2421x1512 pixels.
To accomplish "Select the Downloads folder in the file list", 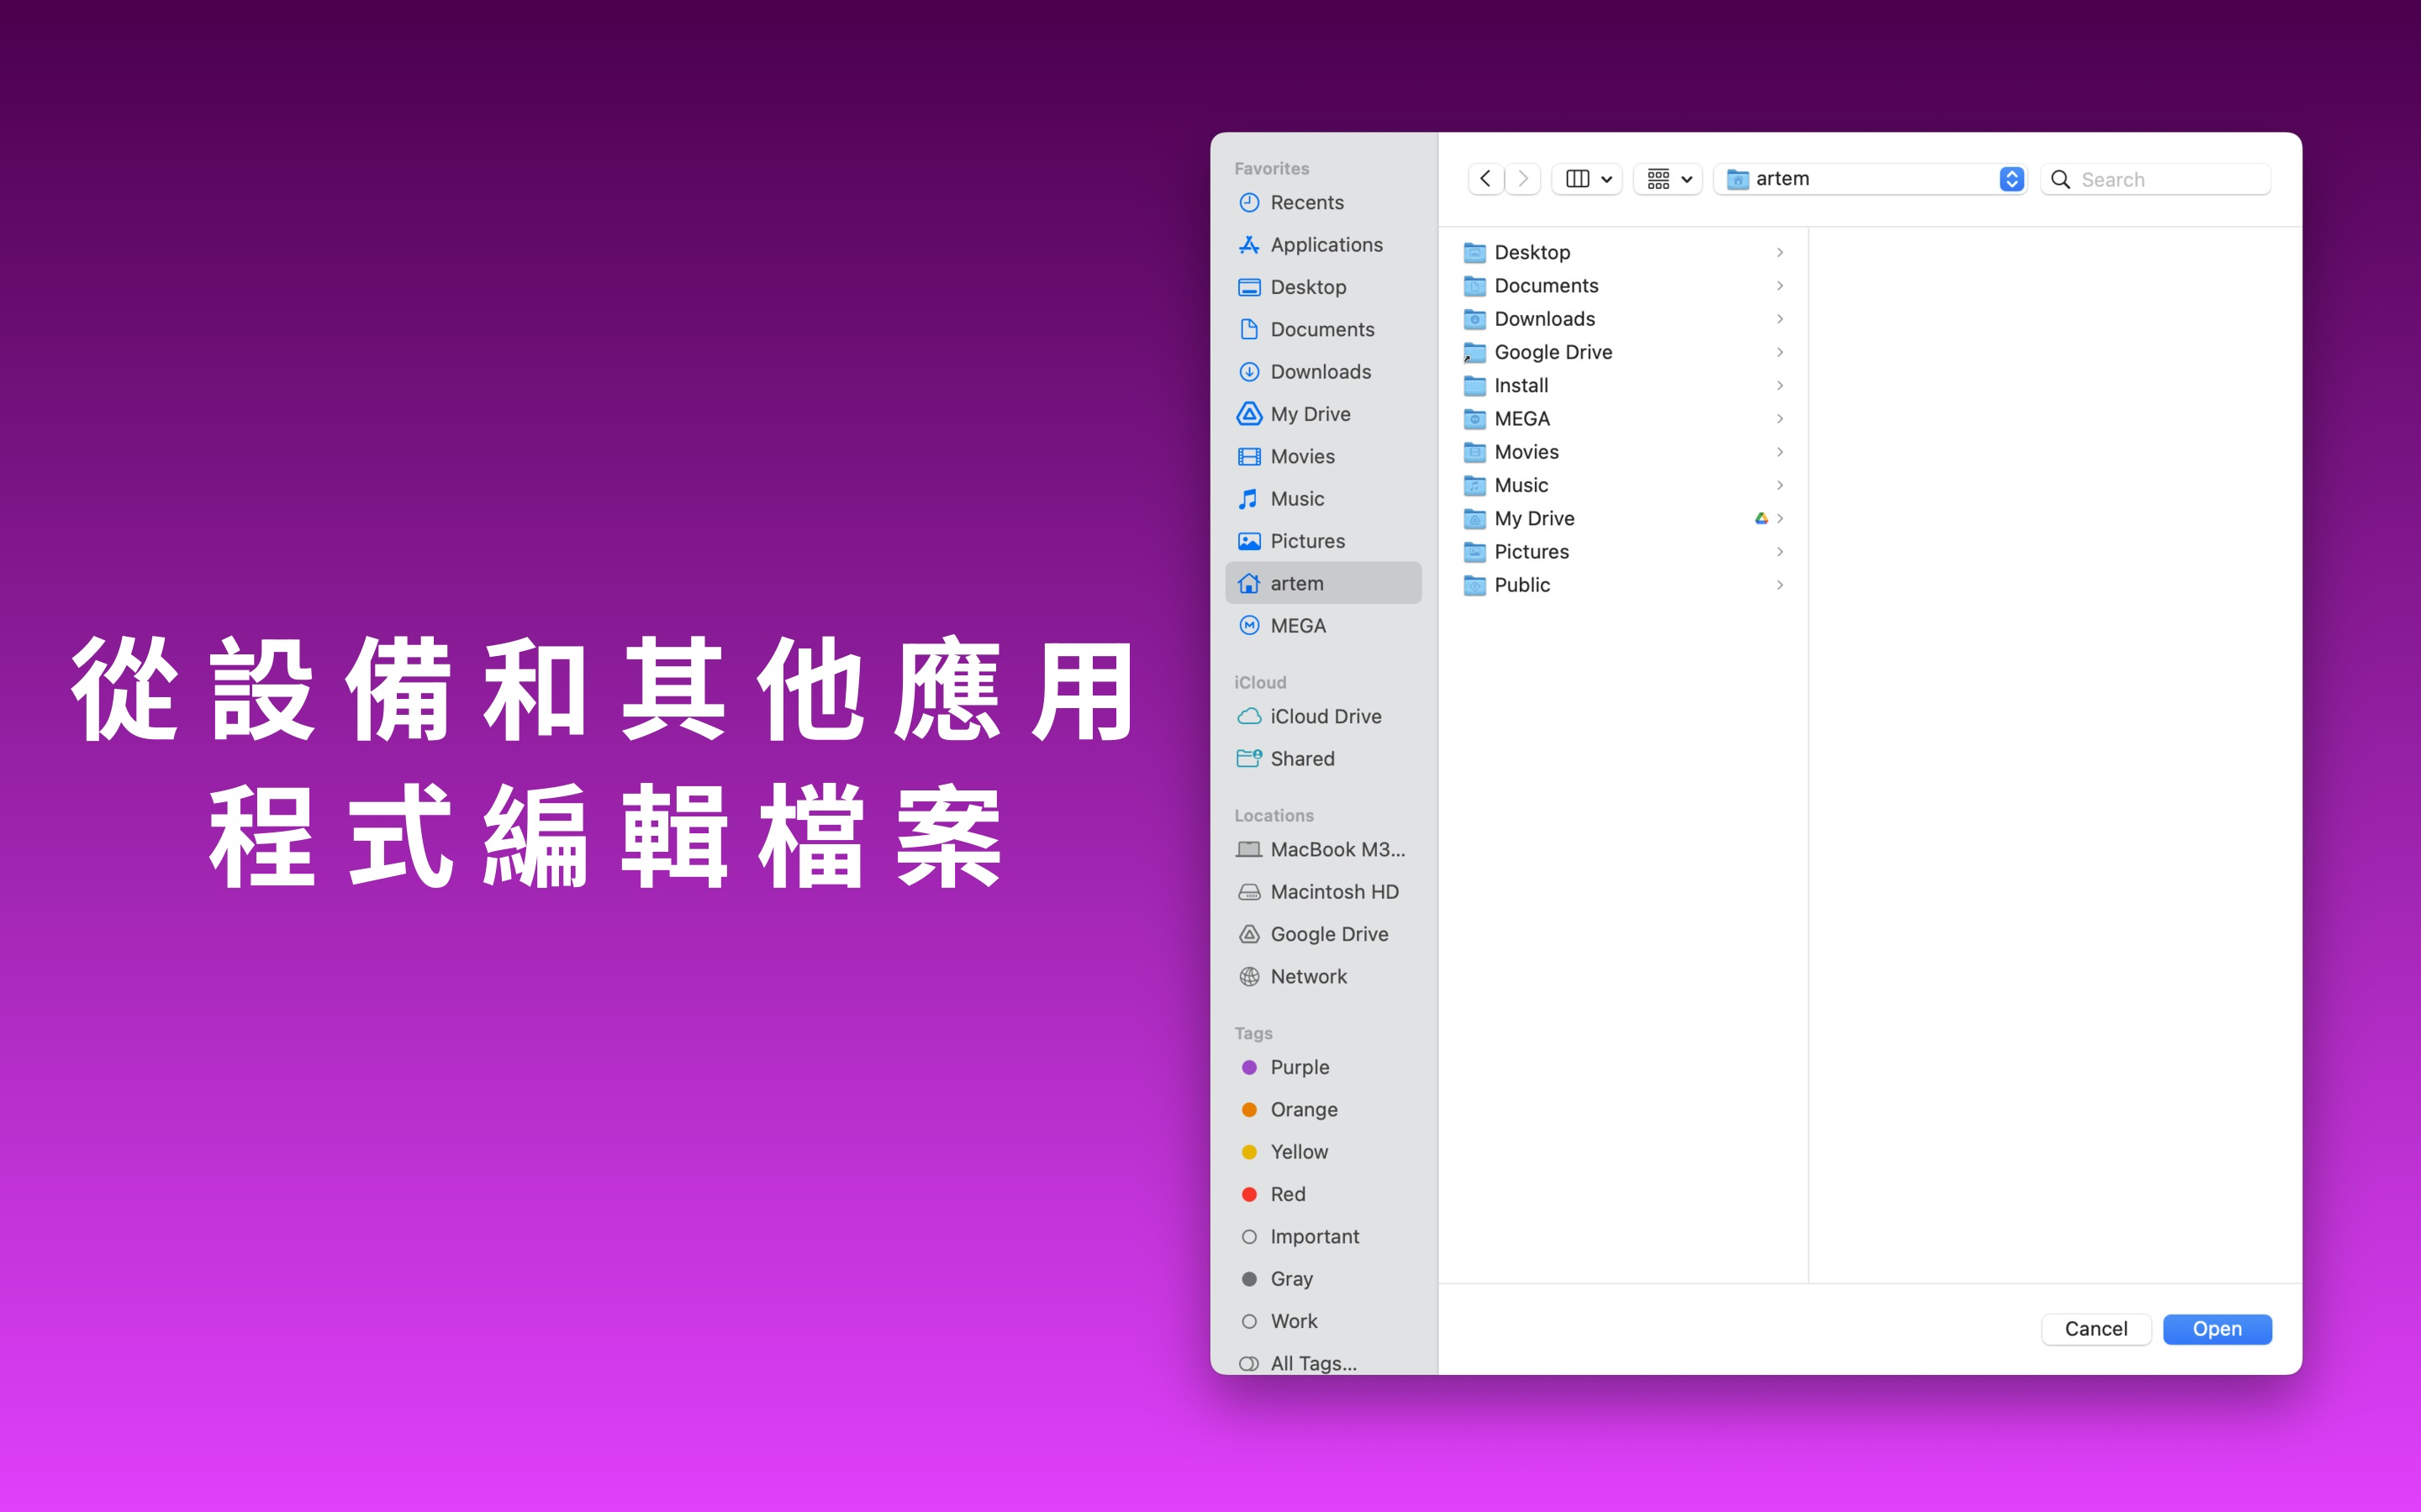I will [1622, 319].
